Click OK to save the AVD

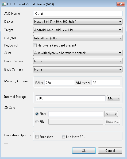click(84, 151)
